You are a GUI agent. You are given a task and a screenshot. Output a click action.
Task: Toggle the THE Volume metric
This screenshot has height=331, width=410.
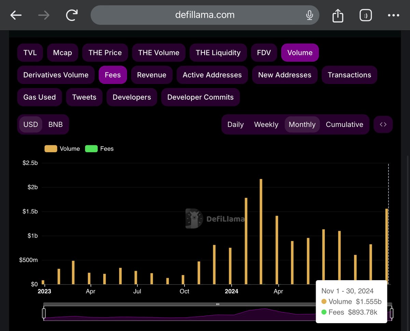click(x=159, y=53)
